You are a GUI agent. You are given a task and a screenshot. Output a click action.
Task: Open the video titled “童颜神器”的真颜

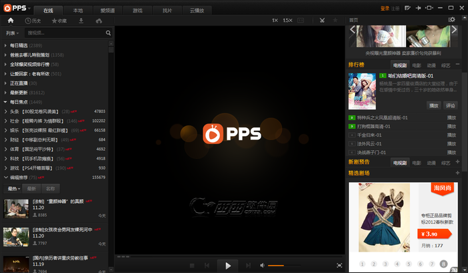pos(58,202)
